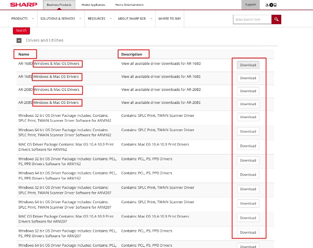Viewport: 313px width, 248px height.
Task: Click Windows 64 bit SPLC Print name for ARM207
Action: click(65, 205)
